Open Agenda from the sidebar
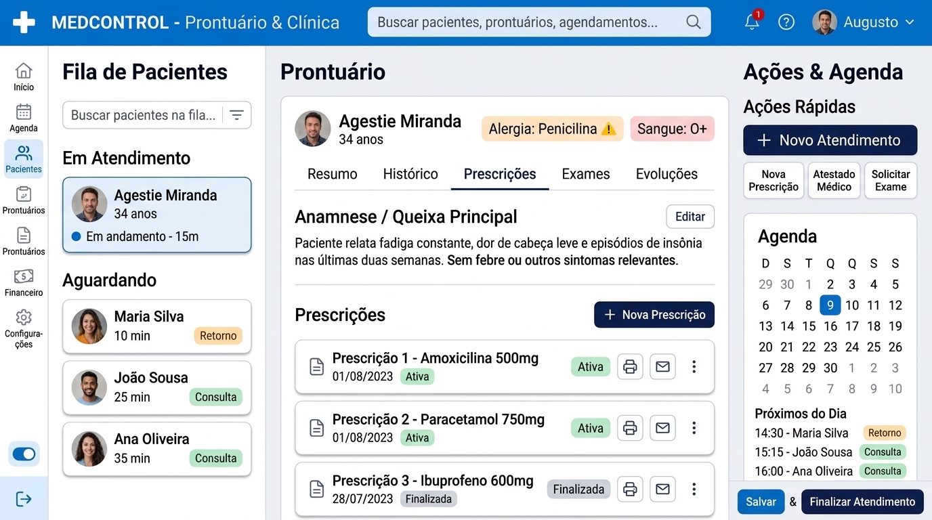Viewport: 932px width, 520px height. (x=24, y=118)
